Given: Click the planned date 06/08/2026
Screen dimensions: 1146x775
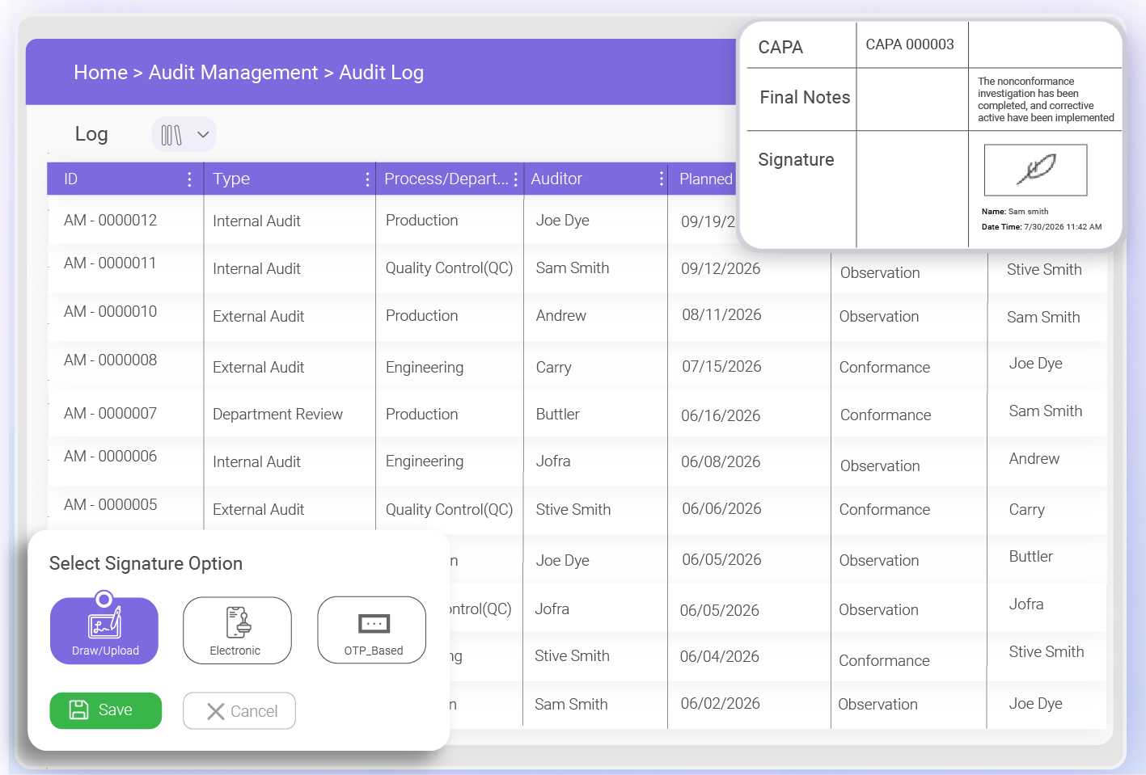Looking at the screenshot, I should point(721,462).
